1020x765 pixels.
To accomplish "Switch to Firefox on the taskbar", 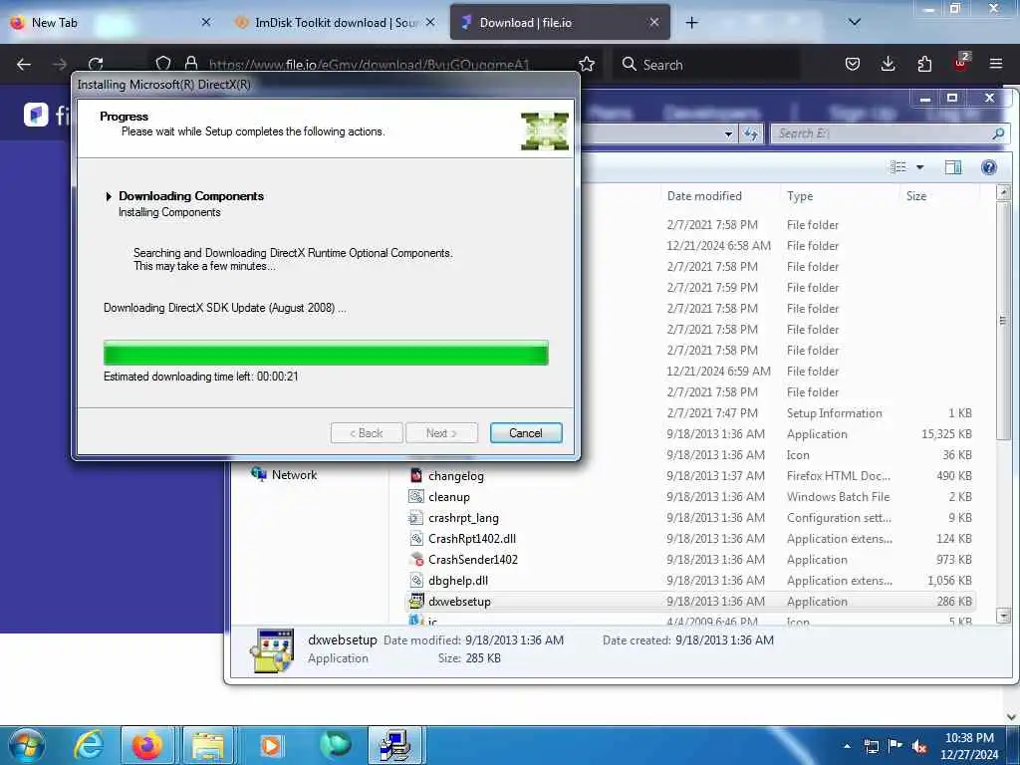I will coord(147,745).
